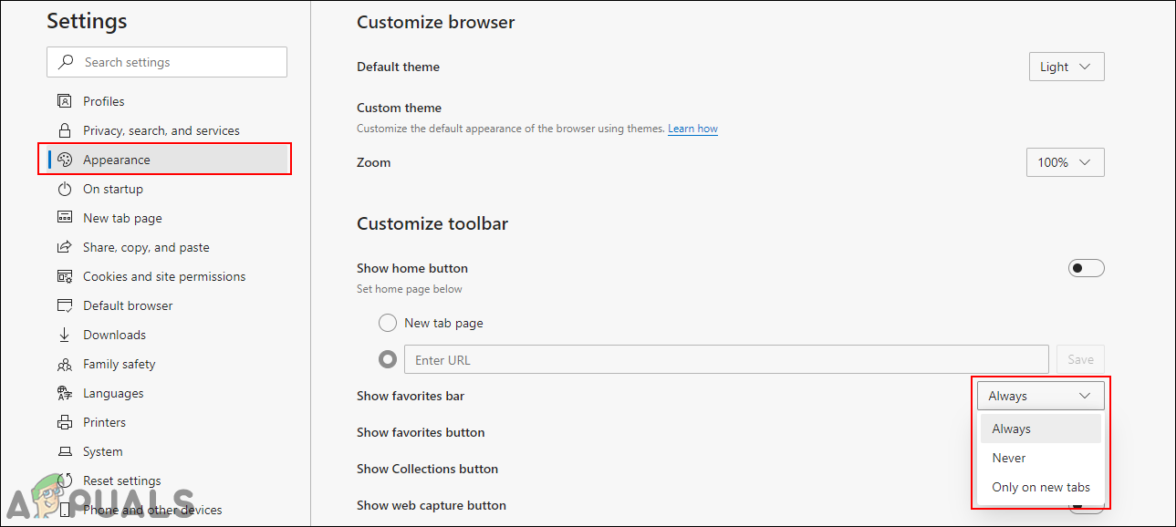The width and height of the screenshot is (1176, 527).
Task: Click the Profiles icon in sidebar
Action: tap(65, 101)
